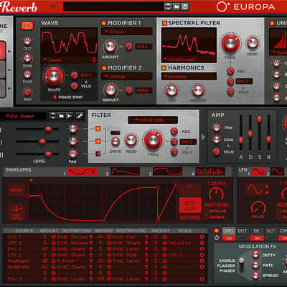Delete the first LFO 1 modulation row

coord(202,237)
